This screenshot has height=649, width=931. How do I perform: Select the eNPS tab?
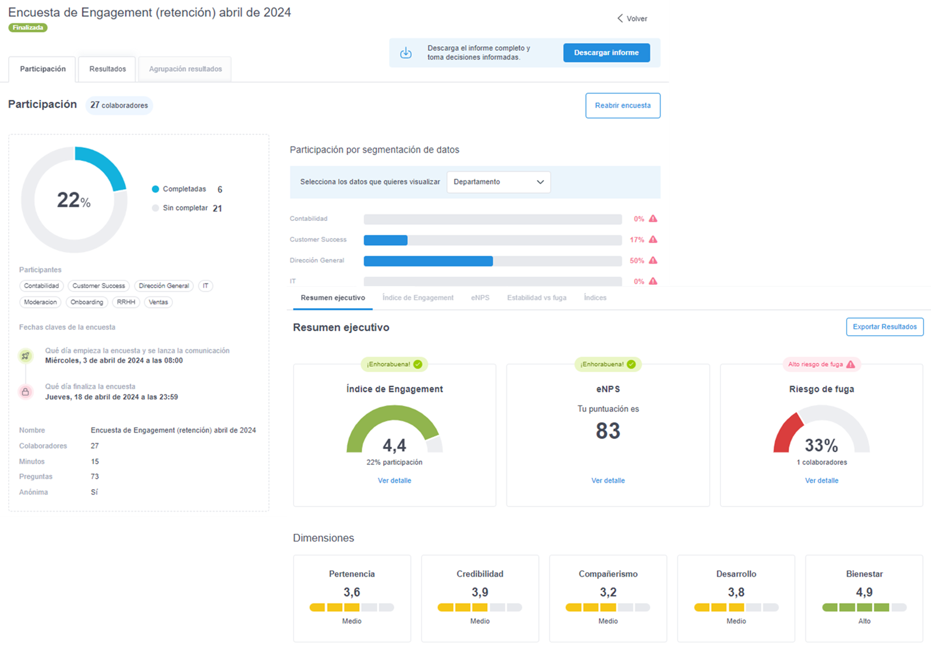[480, 298]
